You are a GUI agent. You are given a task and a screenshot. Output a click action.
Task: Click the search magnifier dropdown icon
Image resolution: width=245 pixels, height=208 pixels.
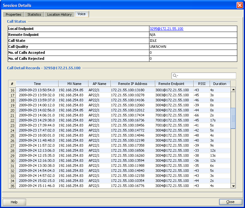tap(175, 76)
